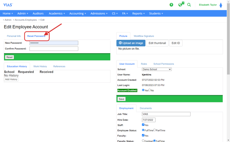
Task: Expand the Admin menu
Action: pos(23,13)
